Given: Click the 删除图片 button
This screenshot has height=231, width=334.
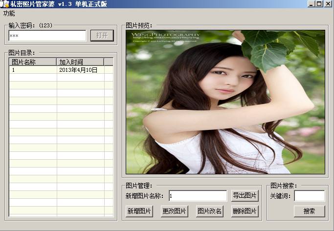Looking at the screenshot, I should pyautogui.click(x=245, y=211).
